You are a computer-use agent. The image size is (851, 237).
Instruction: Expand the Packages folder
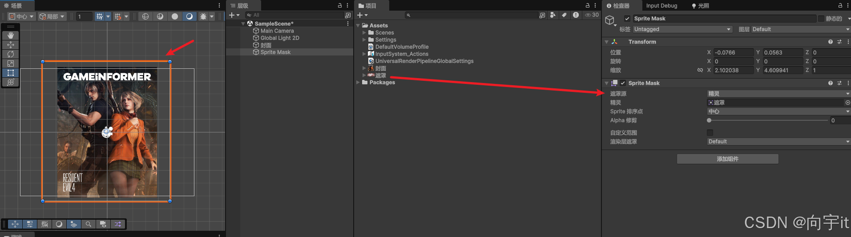pos(358,83)
